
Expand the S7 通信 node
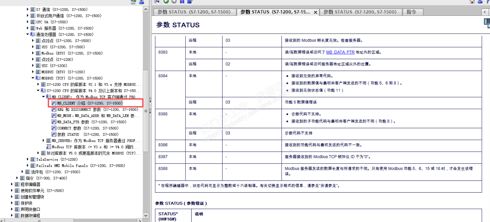point(27,9)
